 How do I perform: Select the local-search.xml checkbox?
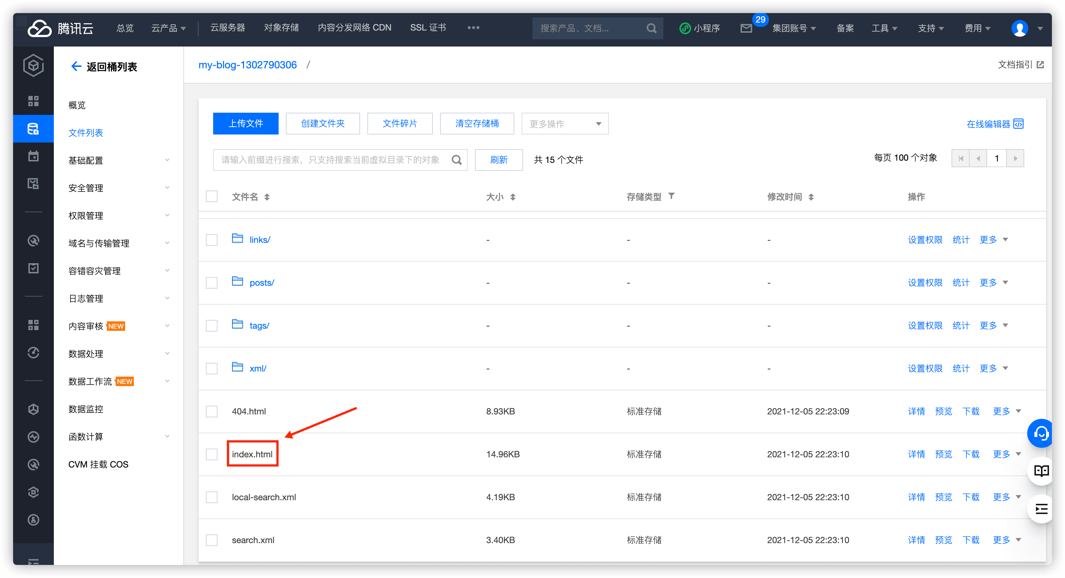pyautogui.click(x=212, y=497)
